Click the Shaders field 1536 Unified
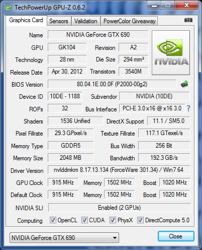The height and width of the screenshot is (250, 202). click(75, 121)
